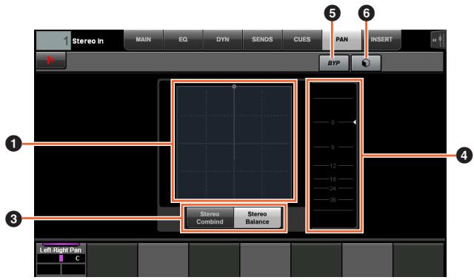Switch to the MAIN tab
Image resolution: width=474 pixels, height=280 pixels.
coord(143,39)
